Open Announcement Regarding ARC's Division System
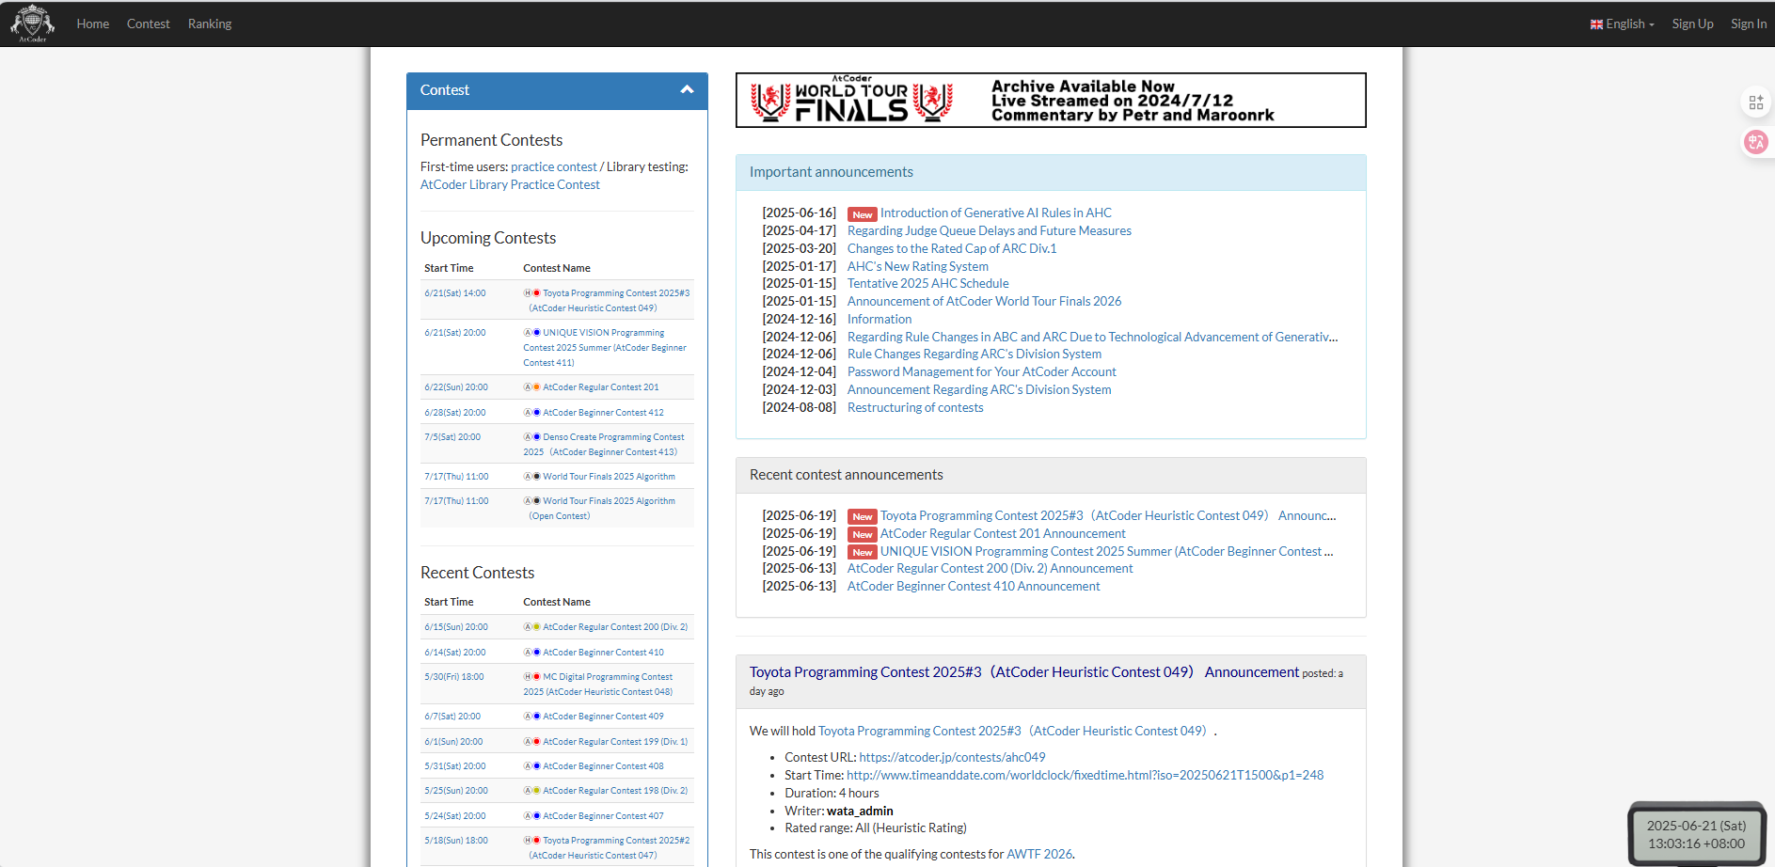Image resolution: width=1775 pixels, height=867 pixels. pos(979,390)
